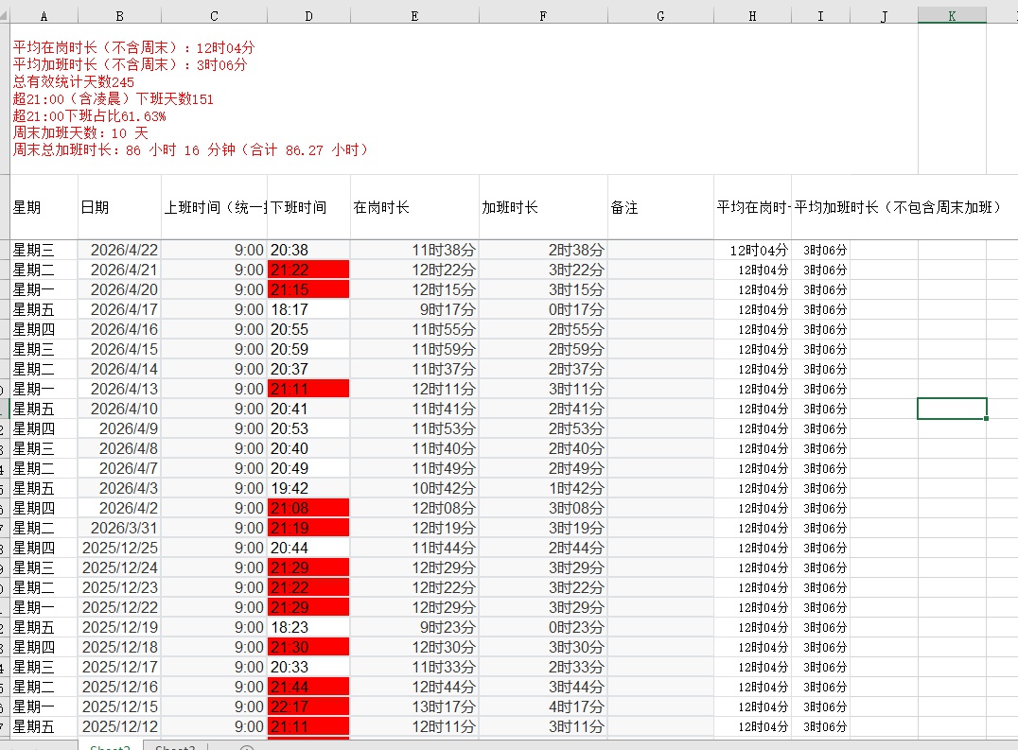Click the '20:49' off-work time cell
Viewport: 1018px width, 750px height.
[308, 468]
